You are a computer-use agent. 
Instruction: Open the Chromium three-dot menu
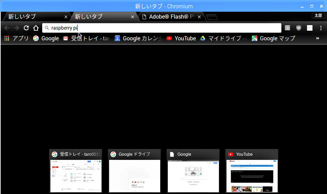(321, 28)
